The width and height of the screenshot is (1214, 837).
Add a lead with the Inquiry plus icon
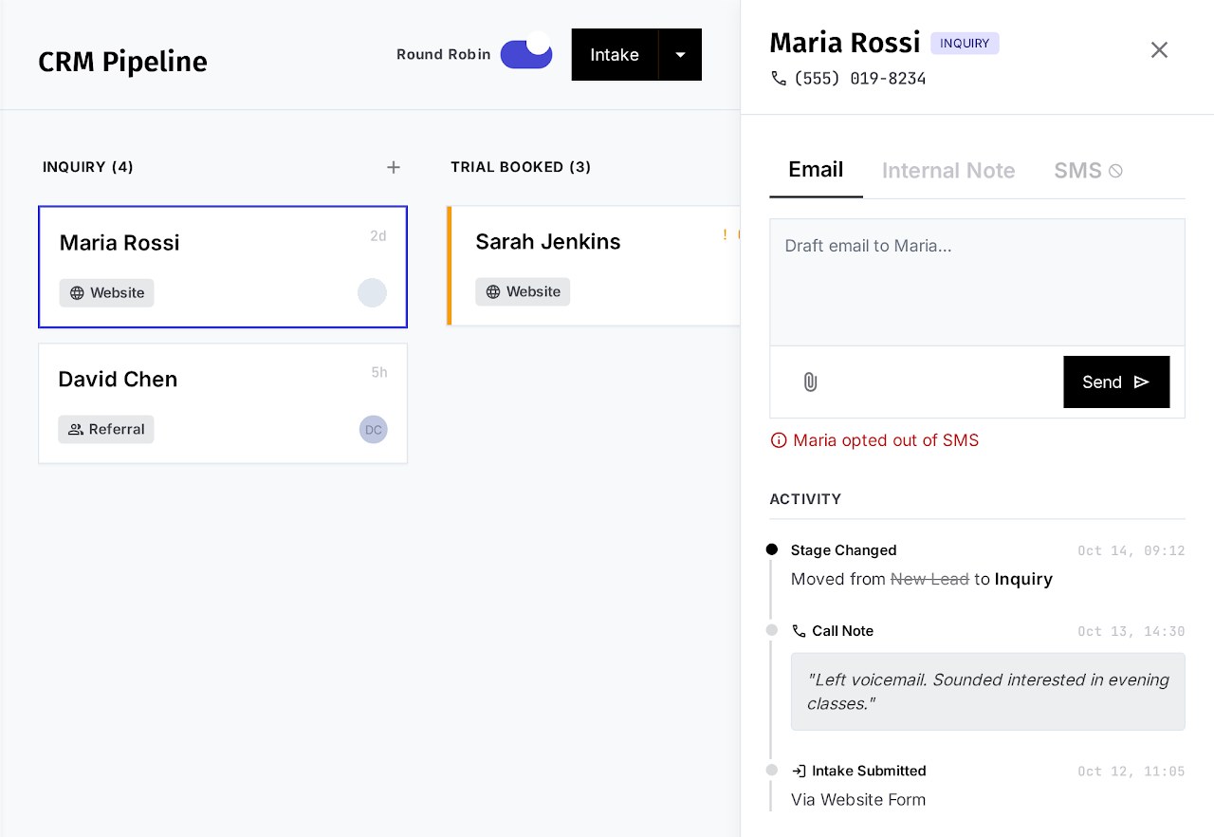[394, 167]
